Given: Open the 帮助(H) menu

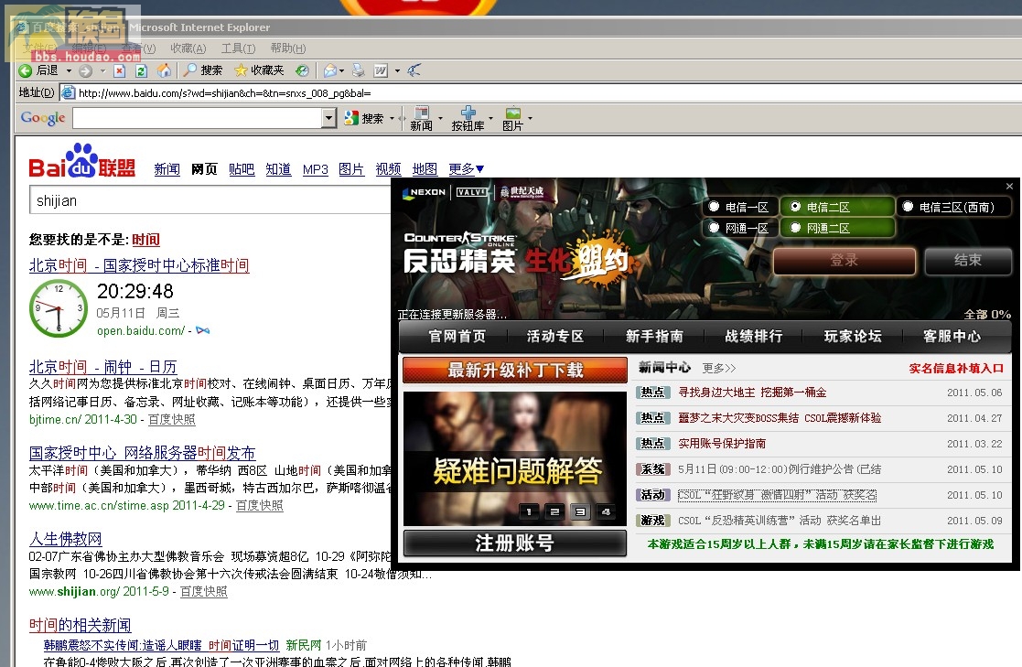Looking at the screenshot, I should pos(288,48).
